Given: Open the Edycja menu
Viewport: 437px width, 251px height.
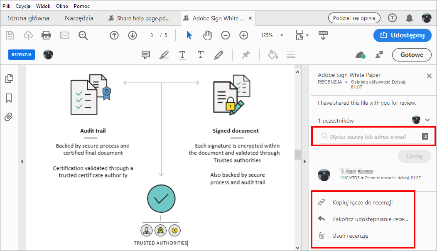Looking at the screenshot, I should point(23,6).
